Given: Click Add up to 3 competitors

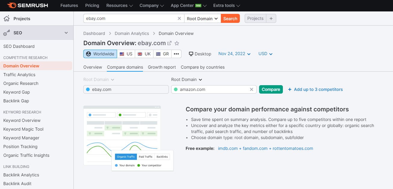Looking at the screenshot, I should (315, 89).
